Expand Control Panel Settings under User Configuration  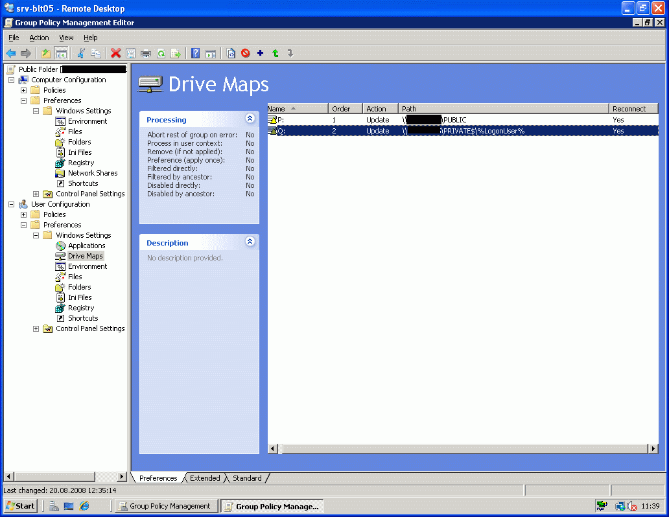coord(36,329)
